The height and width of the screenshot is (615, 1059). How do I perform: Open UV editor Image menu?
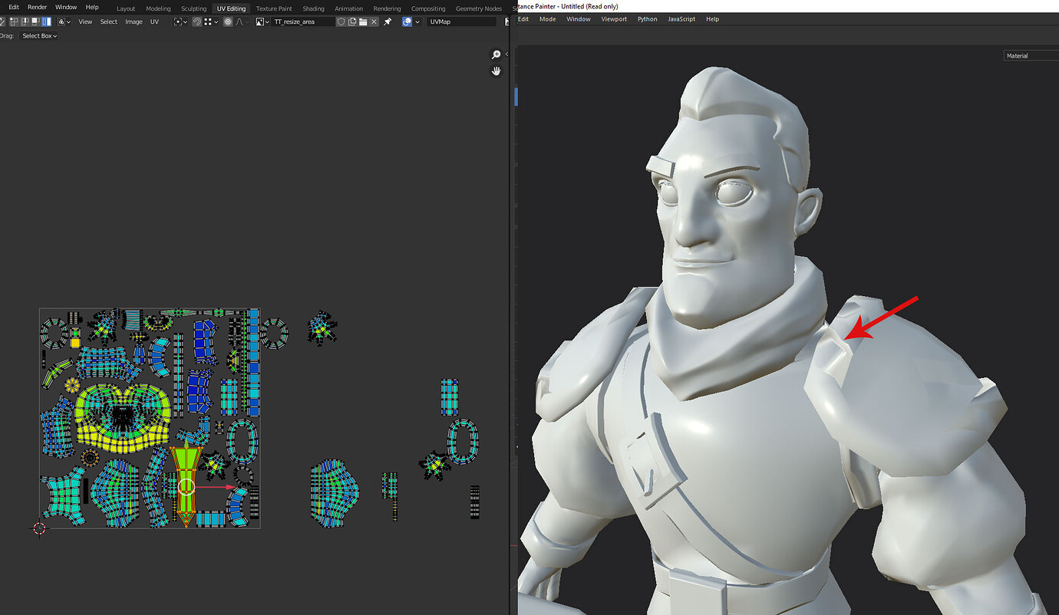point(134,21)
